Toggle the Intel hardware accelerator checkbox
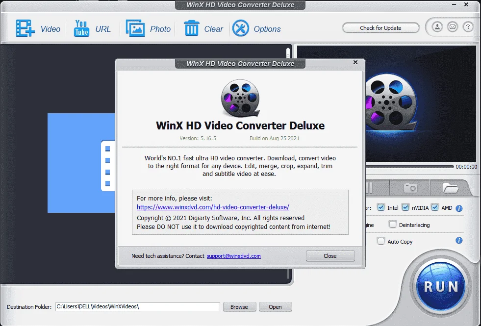Image resolution: width=481 pixels, height=326 pixels. click(x=381, y=208)
